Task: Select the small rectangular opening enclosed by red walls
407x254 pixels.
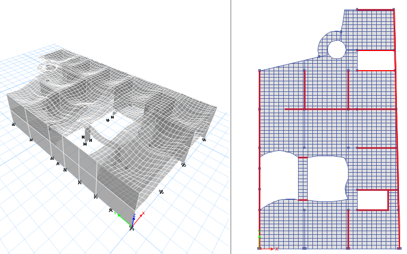Action: (372, 200)
